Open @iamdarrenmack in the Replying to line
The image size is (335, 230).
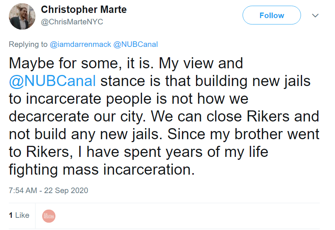tap(80, 44)
